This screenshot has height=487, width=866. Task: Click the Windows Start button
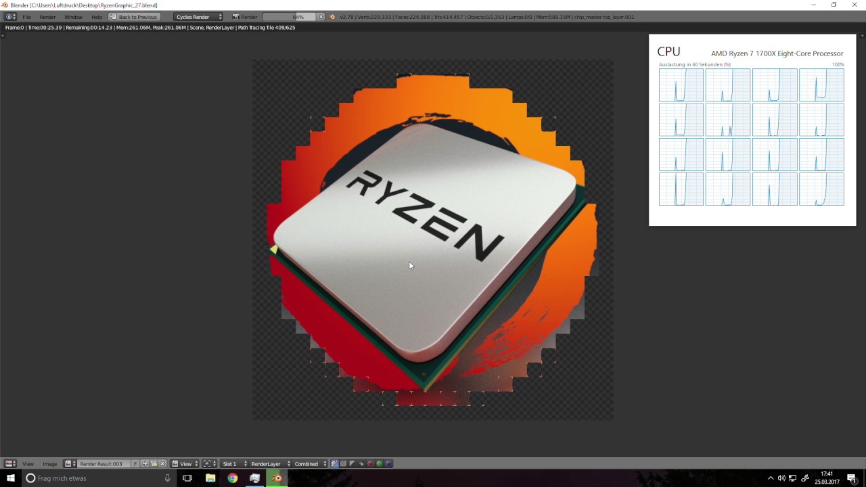tap(11, 478)
